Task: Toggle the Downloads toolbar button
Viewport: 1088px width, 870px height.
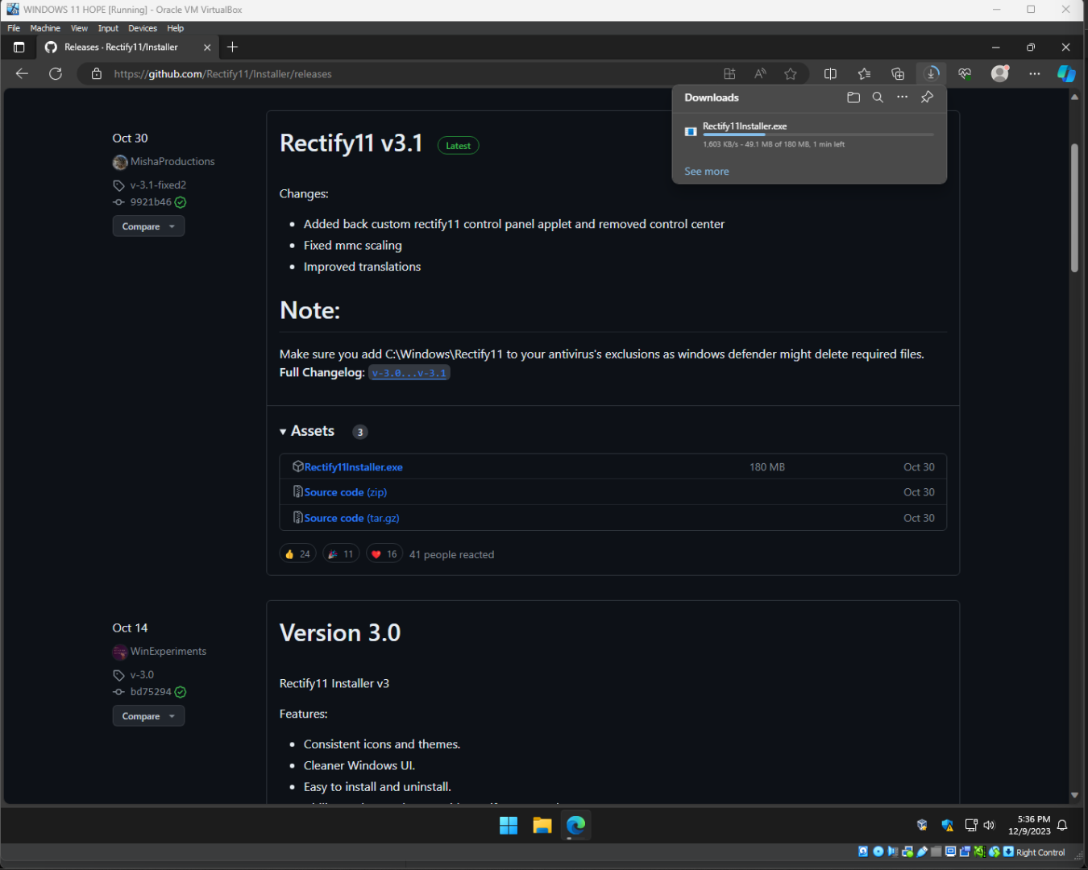Action: point(932,73)
